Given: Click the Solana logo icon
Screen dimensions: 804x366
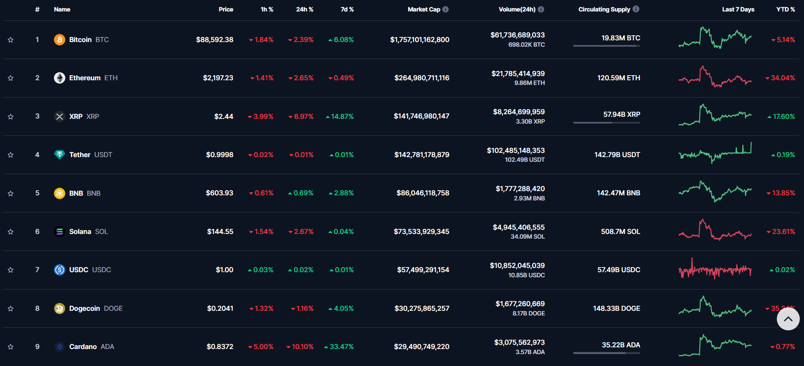Looking at the screenshot, I should coord(59,231).
